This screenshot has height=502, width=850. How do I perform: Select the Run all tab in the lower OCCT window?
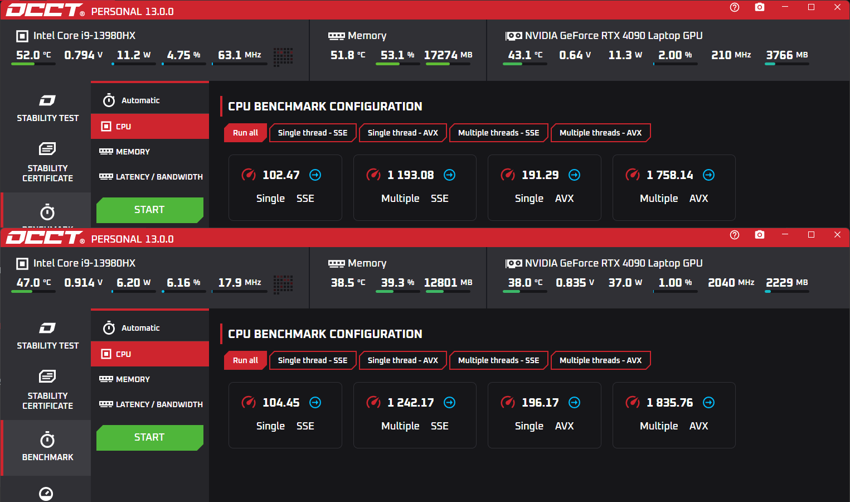245,360
